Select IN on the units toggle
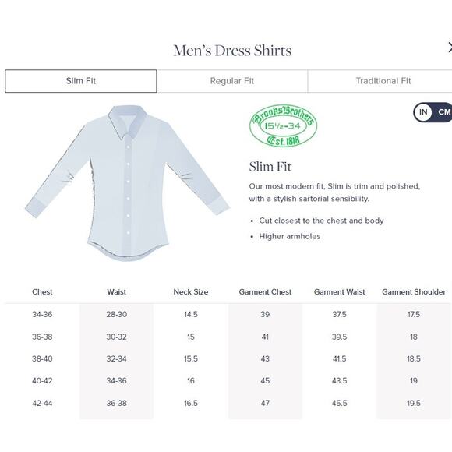 click(x=423, y=112)
